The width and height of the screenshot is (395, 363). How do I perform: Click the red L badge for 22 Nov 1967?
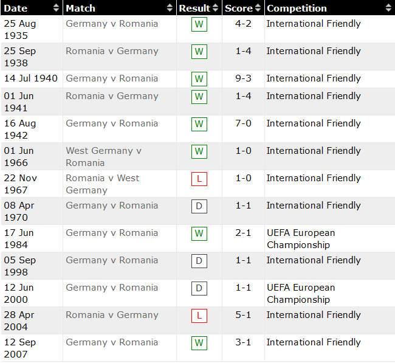coord(199,179)
